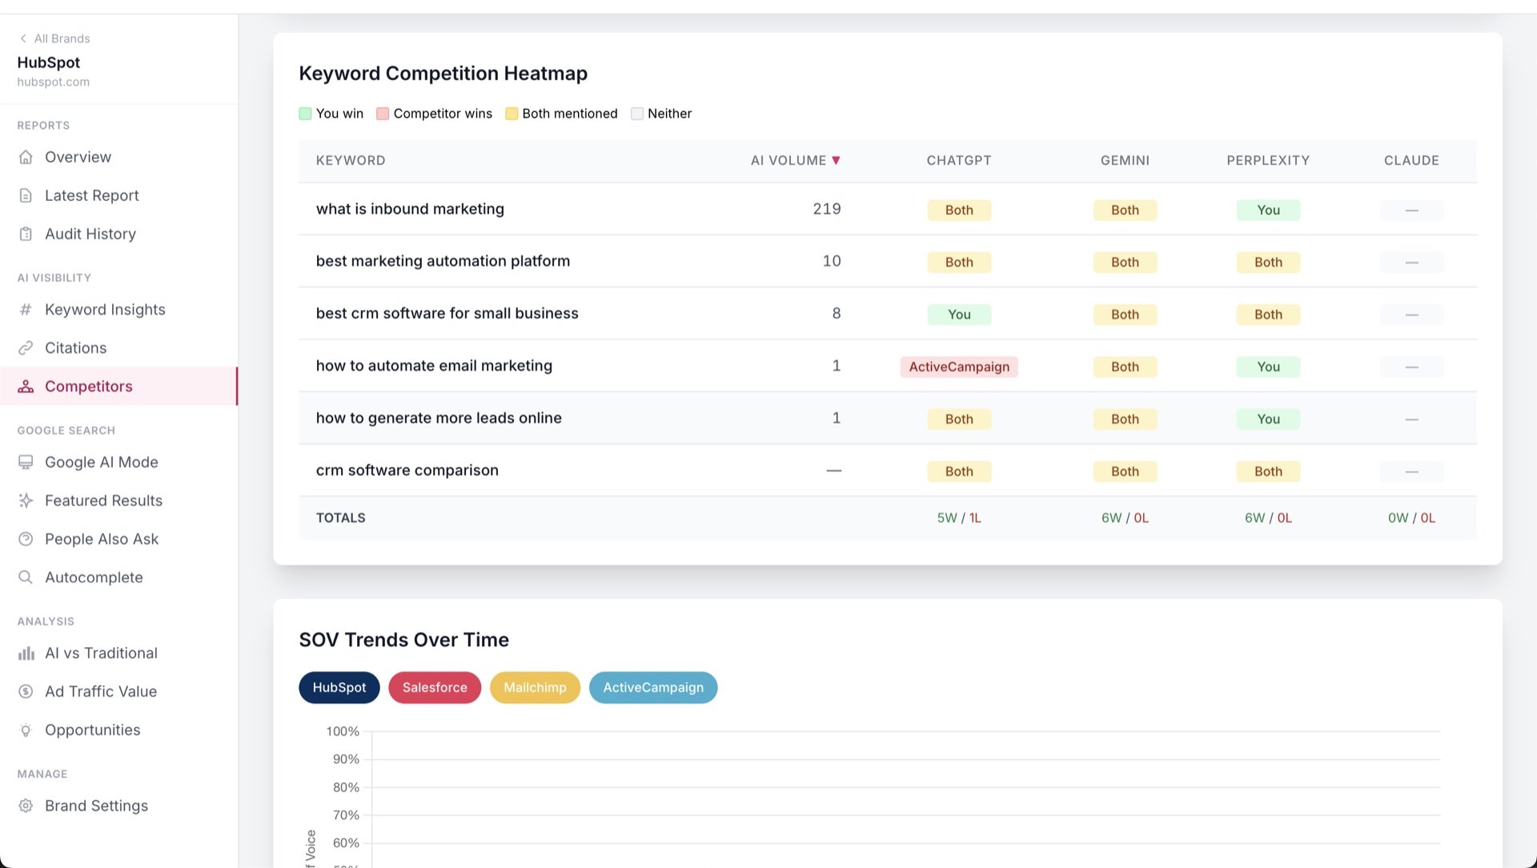The width and height of the screenshot is (1537, 868).
Task: Click Perplexity You badge for inbound marketing
Action: (1268, 210)
